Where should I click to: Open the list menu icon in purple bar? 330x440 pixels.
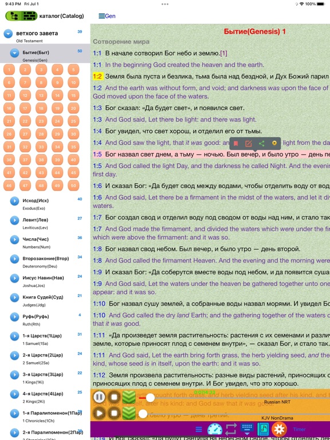tap(199, 429)
